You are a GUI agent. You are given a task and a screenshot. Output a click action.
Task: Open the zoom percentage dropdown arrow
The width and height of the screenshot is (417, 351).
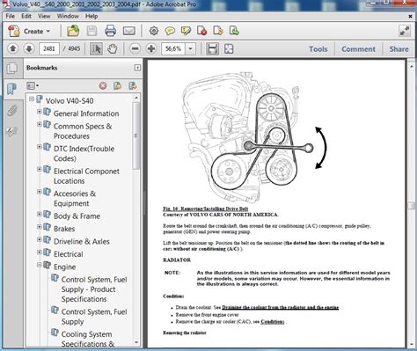pos(190,48)
